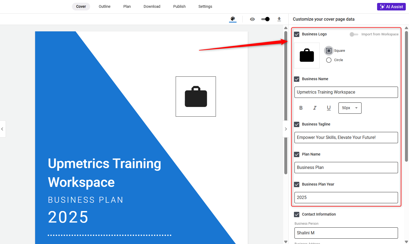Uncheck the Business Tagline checkbox
Screen dimensions: 409x244
(x=297, y=124)
